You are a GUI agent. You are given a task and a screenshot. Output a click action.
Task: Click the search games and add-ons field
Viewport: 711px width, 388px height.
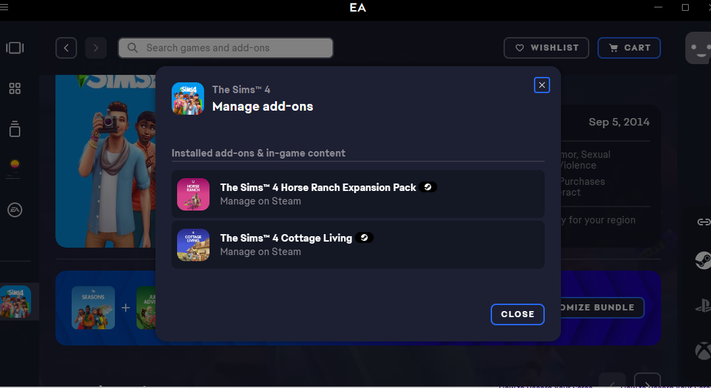pos(226,48)
